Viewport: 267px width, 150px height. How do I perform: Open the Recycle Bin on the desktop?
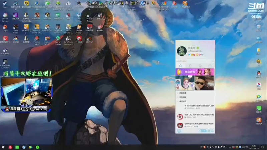(259, 28)
